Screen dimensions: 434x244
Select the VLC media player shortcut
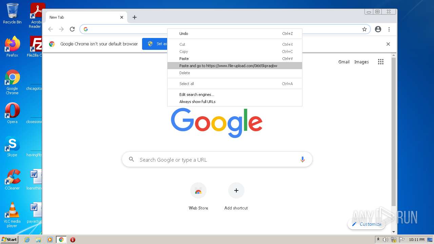[x=12, y=215]
